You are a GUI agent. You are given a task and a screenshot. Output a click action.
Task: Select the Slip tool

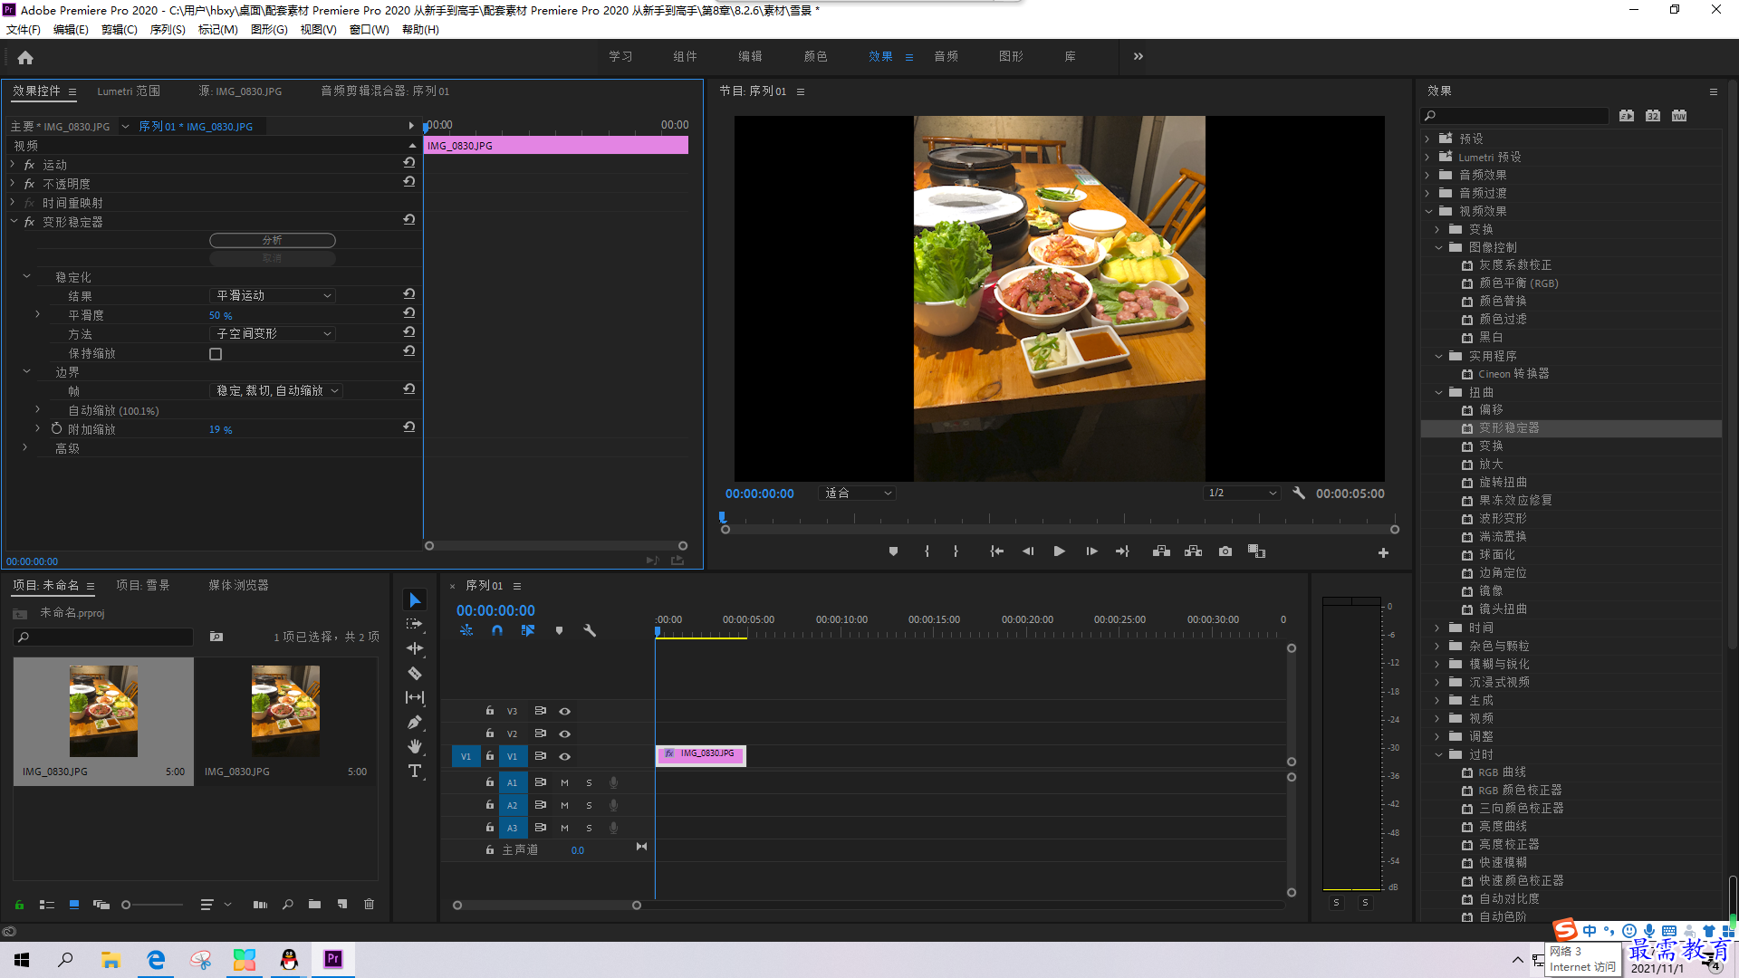pos(415,697)
